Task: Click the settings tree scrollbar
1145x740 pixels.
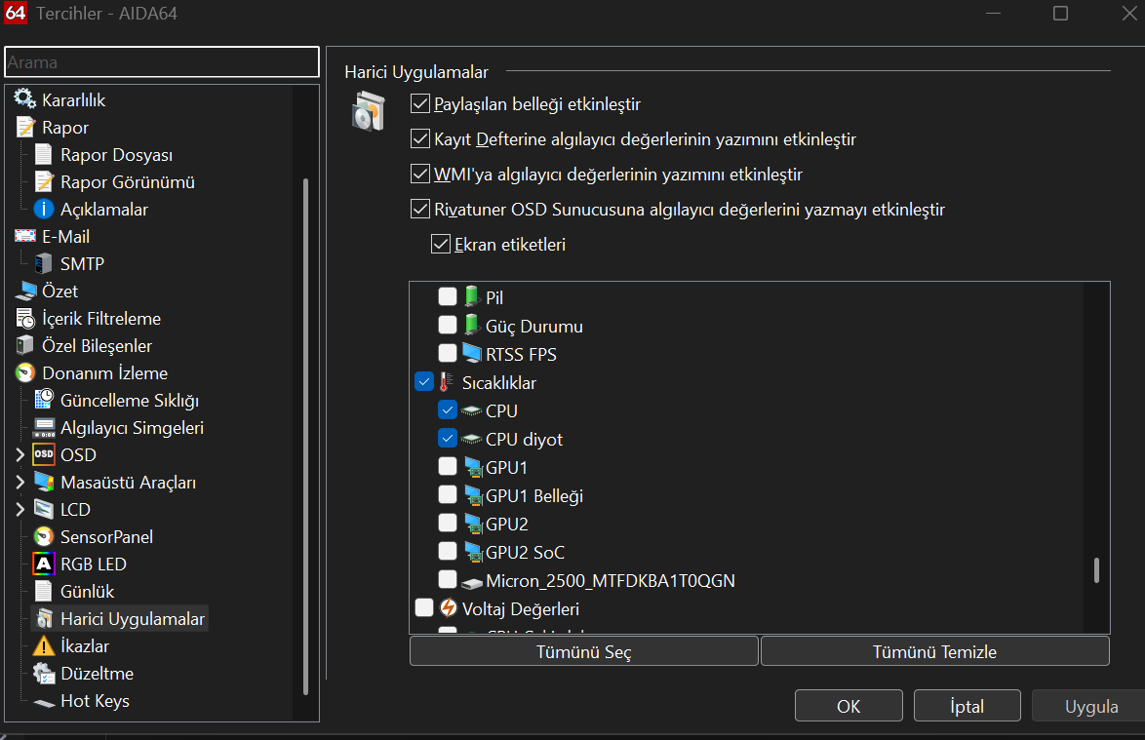Action: tap(305, 437)
